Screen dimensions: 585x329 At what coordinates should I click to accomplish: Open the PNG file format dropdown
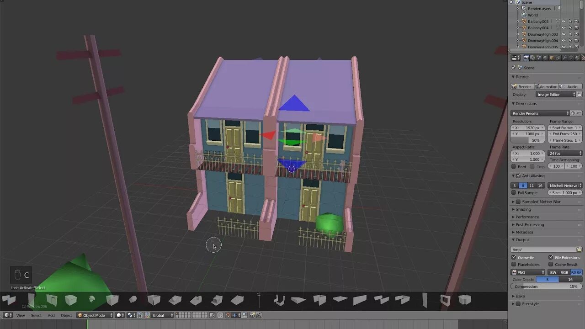click(x=528, y=272)
